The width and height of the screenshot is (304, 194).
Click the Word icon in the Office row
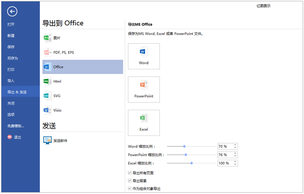pos(48,67)
